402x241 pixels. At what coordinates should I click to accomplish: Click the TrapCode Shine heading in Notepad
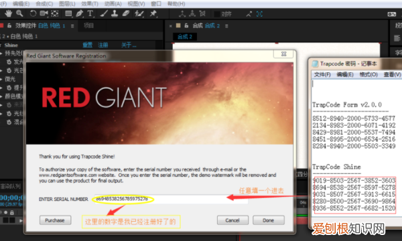point(336,167)
